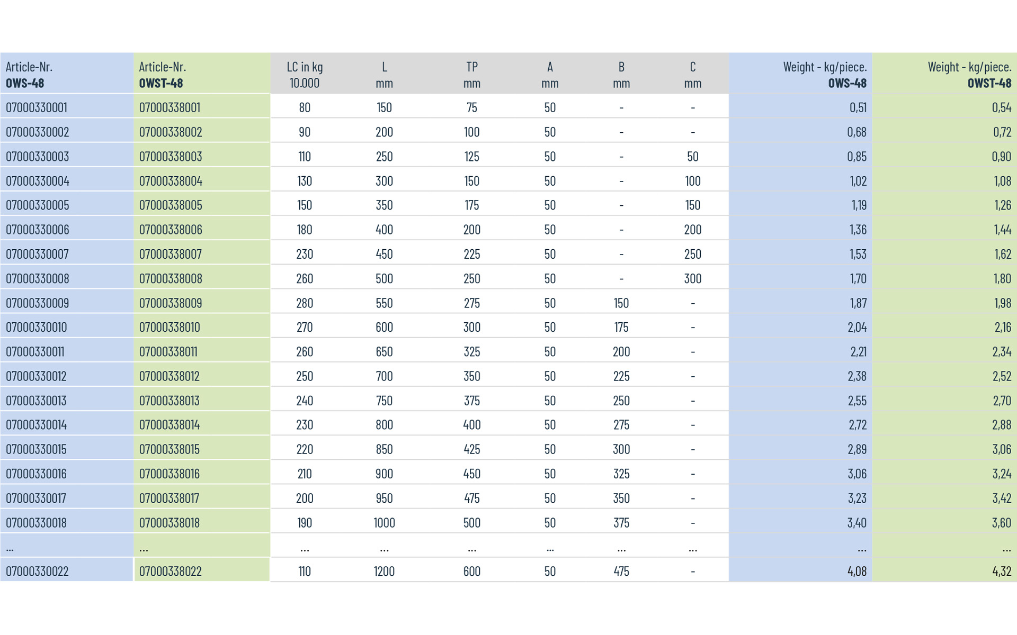Click article number 07000330001

37,107
